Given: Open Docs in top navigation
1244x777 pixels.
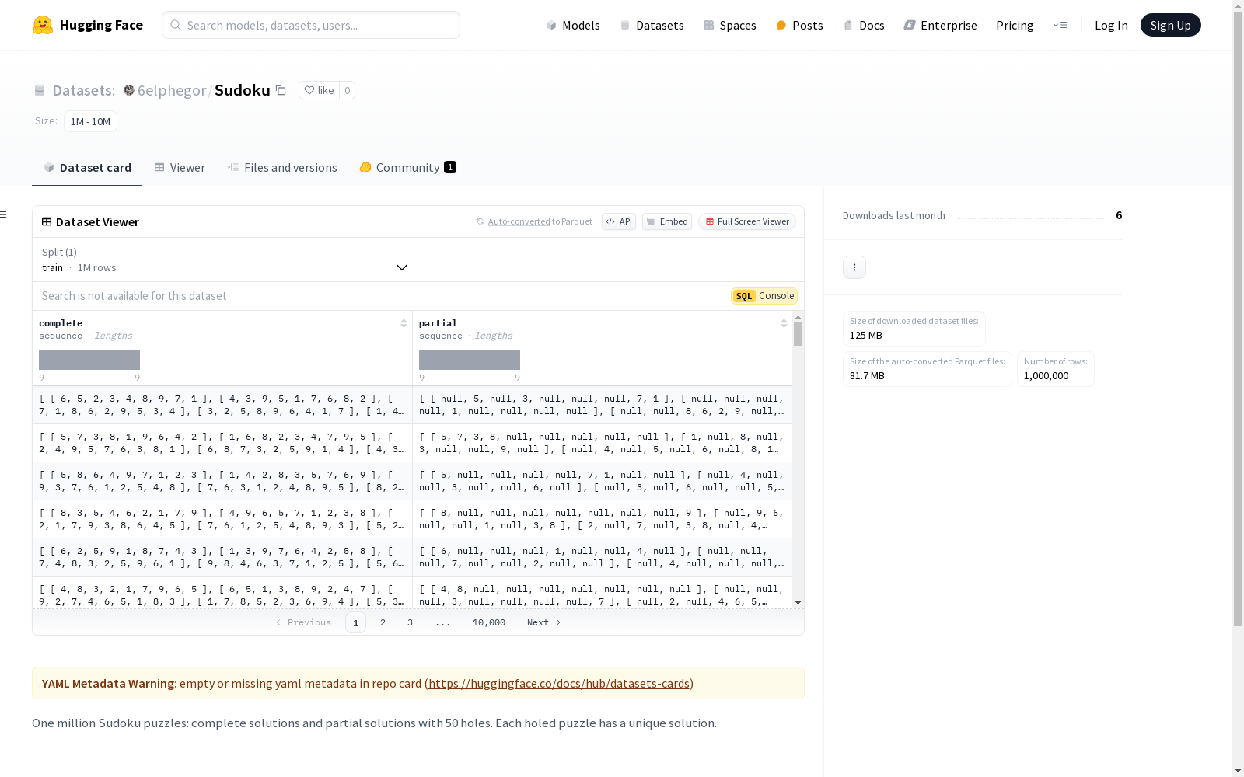Looking at the screenshot, I should (864, 25).
